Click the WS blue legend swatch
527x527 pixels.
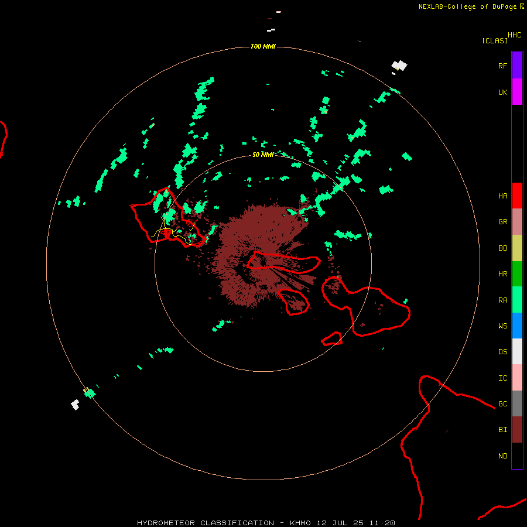tap(517, 326)
